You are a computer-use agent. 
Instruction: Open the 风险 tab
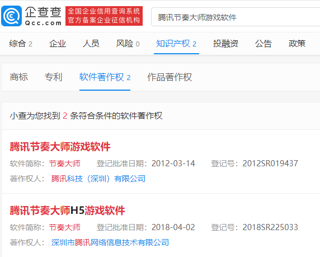point(128,44)
